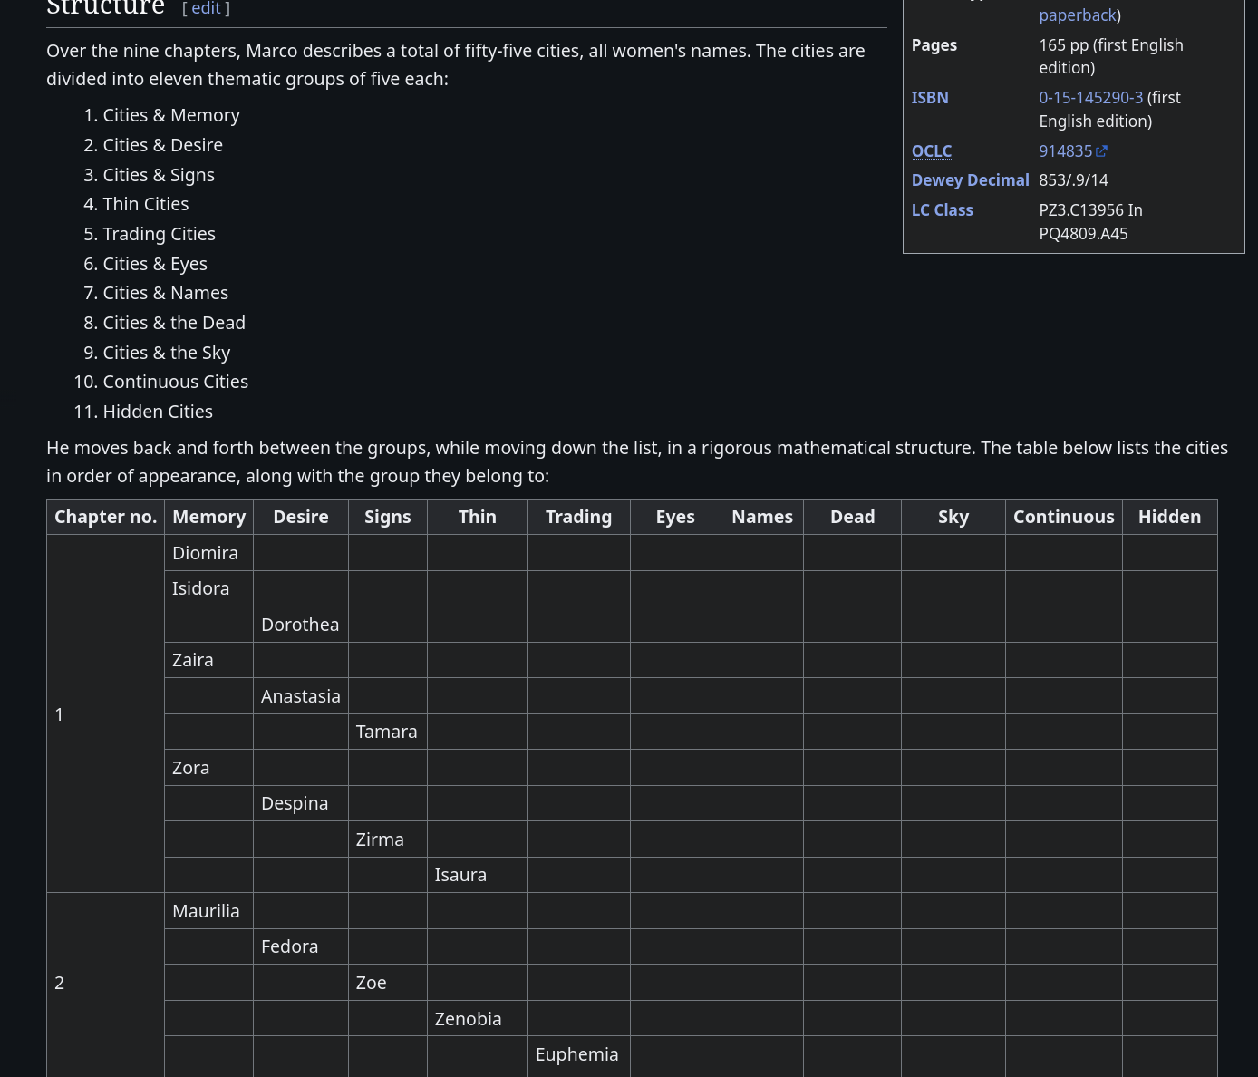
Task: Click the list item 'Cities & Names'
Action: click(166, 293)
